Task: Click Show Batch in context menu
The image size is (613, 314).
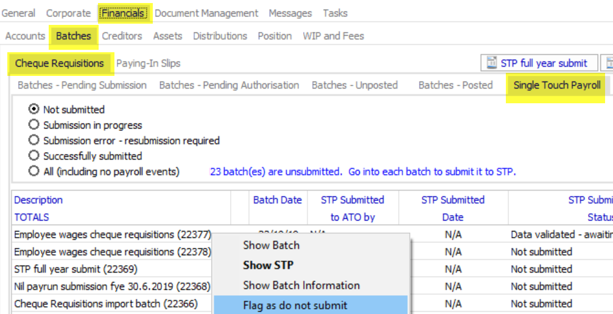Action: 271,245
